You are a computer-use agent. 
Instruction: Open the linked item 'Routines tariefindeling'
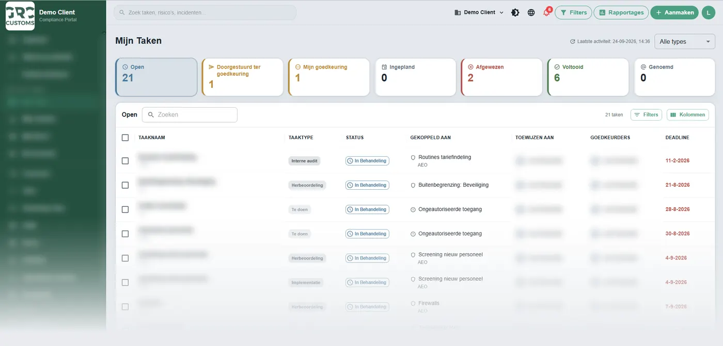pos(445,157)
